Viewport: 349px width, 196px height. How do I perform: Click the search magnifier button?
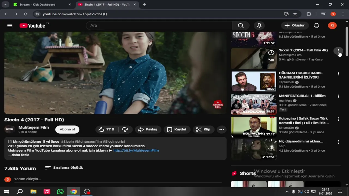click(240, 26)
